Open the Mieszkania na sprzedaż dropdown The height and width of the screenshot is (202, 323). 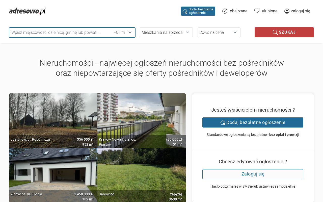click(x=166, y=32)
